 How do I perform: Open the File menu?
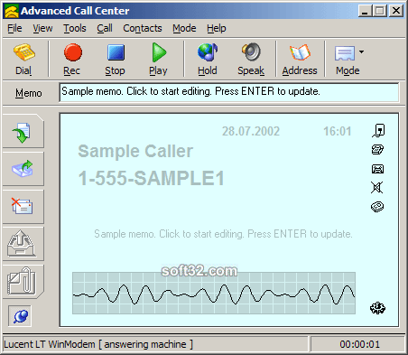(14, 28)
